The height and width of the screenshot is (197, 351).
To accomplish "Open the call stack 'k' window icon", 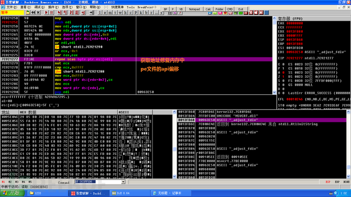I will click(141, 13).
